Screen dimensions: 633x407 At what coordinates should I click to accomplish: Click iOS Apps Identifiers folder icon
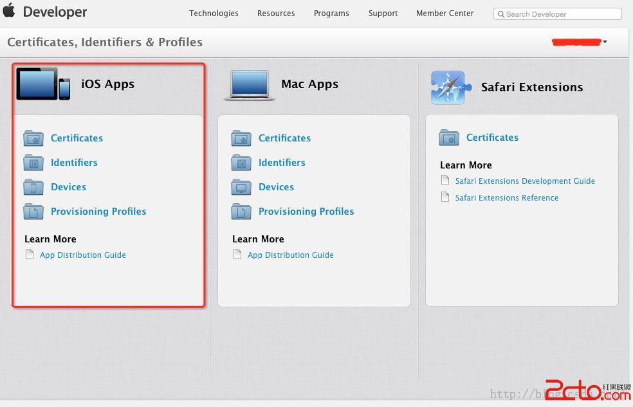click(33, 163)
